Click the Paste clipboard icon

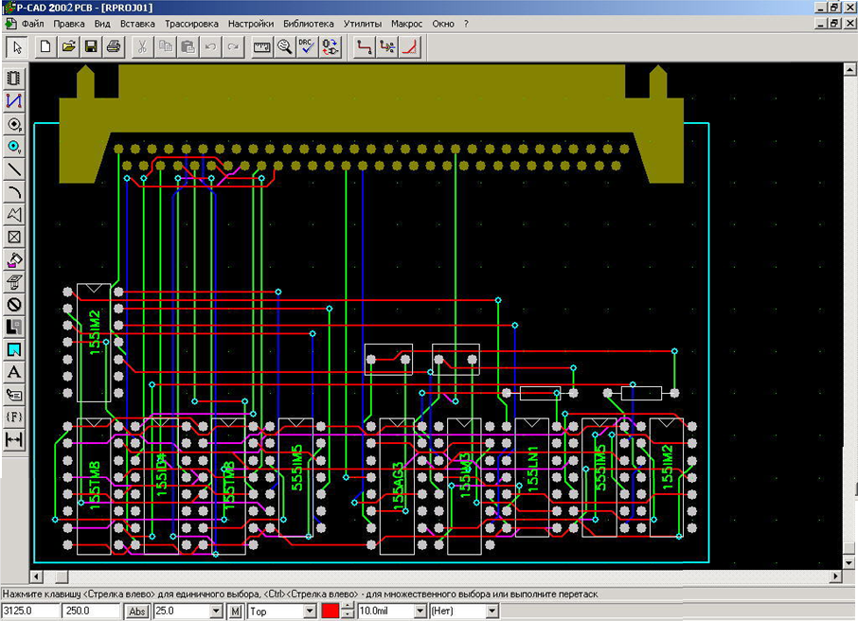point(188,47)
